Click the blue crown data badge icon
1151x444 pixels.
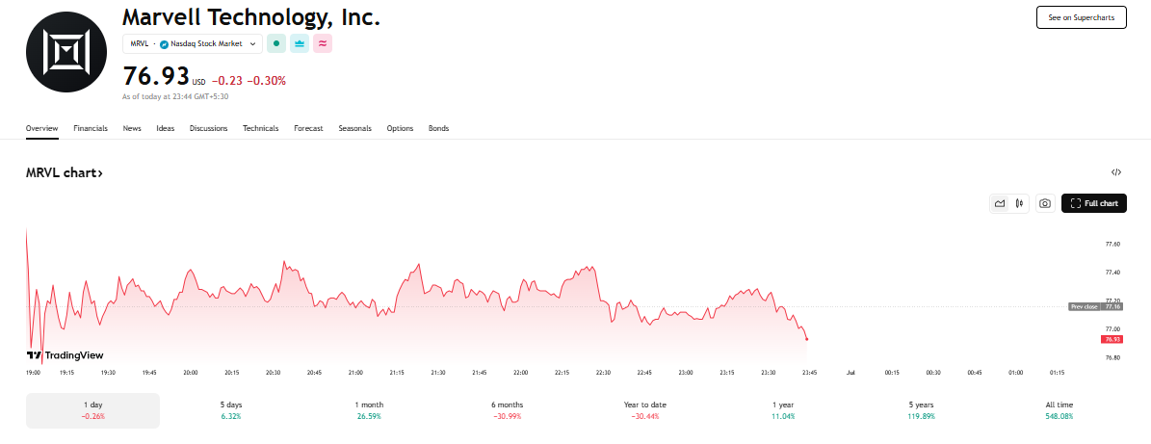tap(300, 44)
